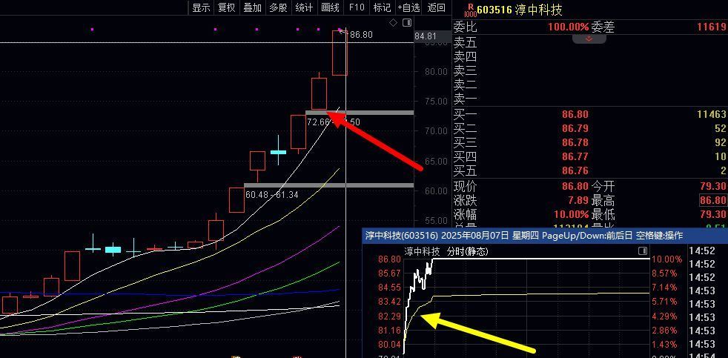Click gap label 60.48-61.34
The width and height of the screenshot is (728, 358).
pos(271,195)
